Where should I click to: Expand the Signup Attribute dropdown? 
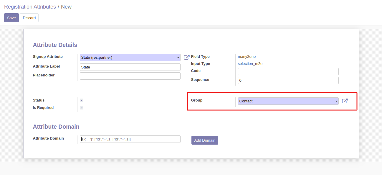pyautogui.click(x=178, y=58)
